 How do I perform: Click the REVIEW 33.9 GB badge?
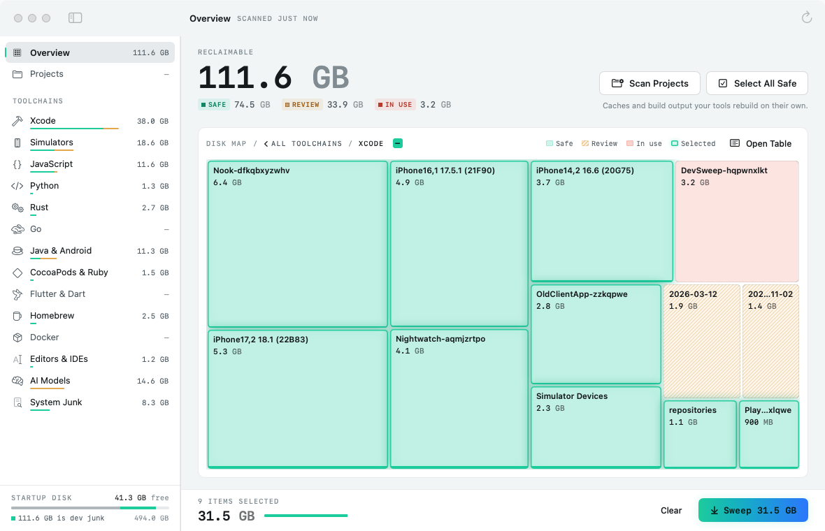[x=322, y=105]
